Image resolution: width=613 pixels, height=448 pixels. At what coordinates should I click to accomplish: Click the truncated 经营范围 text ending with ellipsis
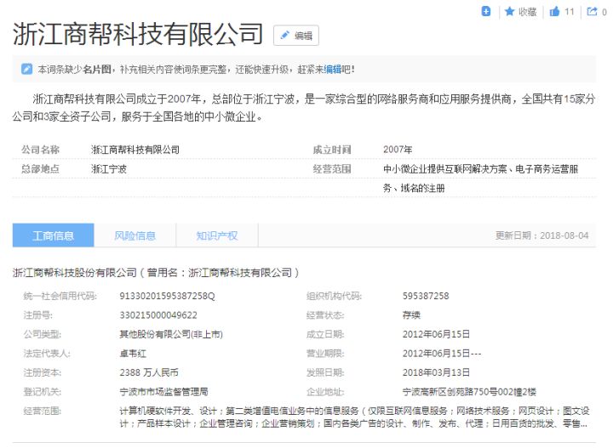pyautogui.click(x=353, y=422)
